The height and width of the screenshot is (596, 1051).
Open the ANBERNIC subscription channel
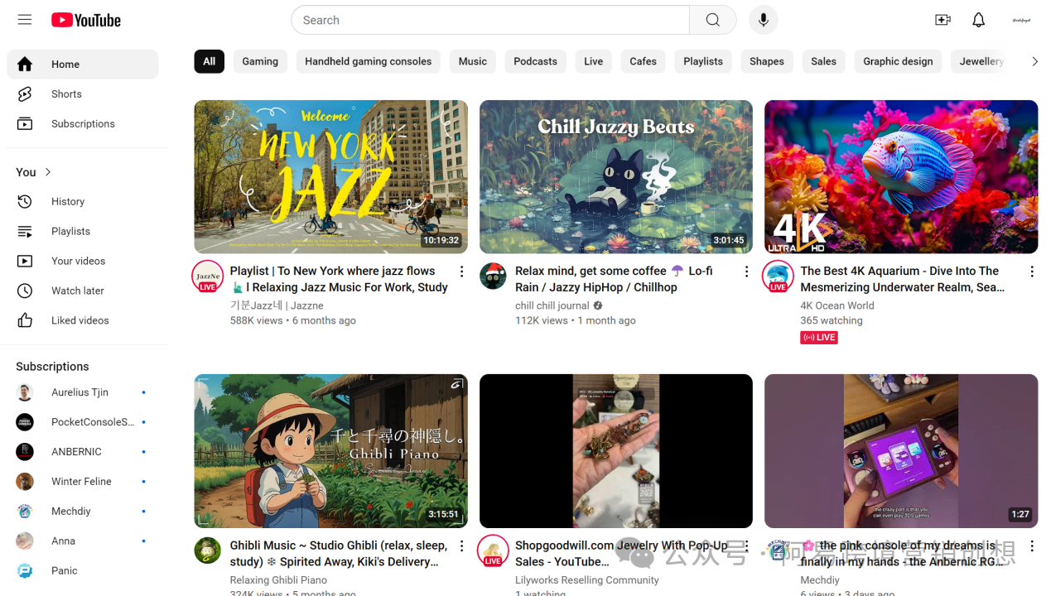tap(76, 452)
